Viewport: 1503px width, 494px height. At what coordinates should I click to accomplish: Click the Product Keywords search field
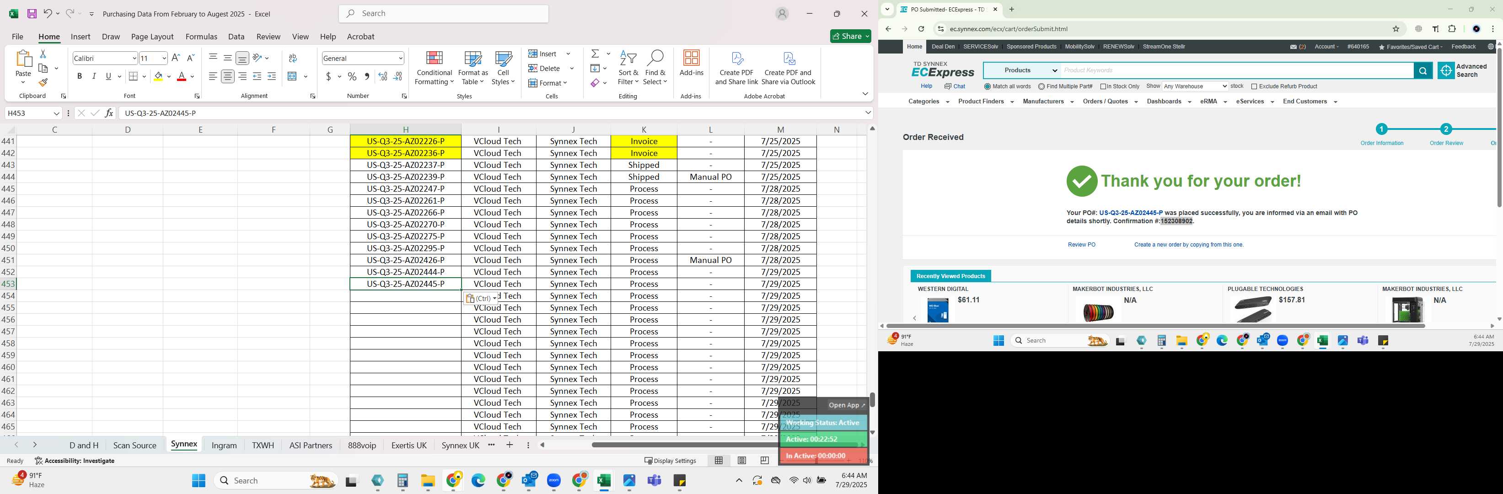click(1237, 70)
